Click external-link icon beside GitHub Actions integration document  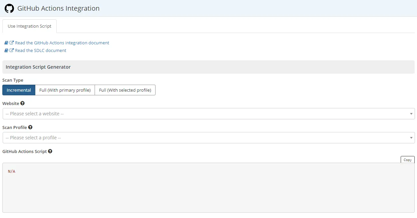point(12,43)
